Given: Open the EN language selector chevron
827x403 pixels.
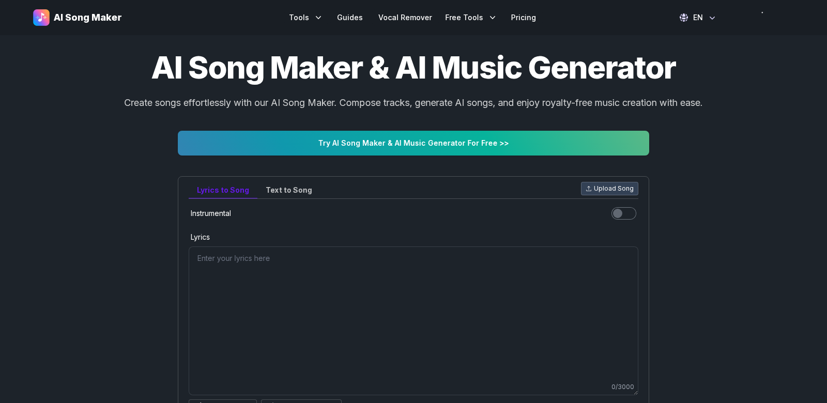Looking at the screenshot, I should coord(712,18).
